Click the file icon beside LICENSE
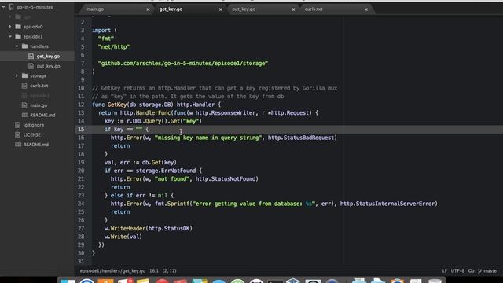This screenshot has width=503, height=283. coord(17,134)
